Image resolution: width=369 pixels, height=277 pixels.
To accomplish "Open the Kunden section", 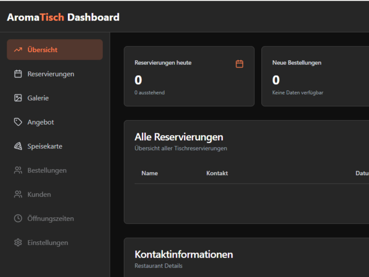I will pyautogui.click(x=55, y=194).
